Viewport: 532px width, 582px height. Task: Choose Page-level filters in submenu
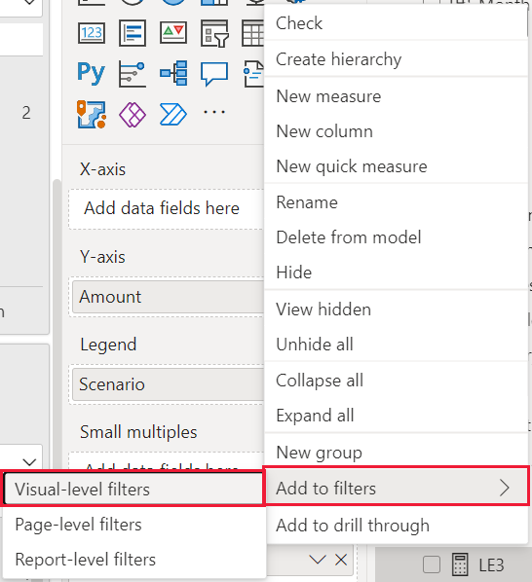pos(133,525)
